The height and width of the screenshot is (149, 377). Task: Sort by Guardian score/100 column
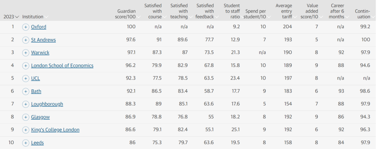pyautogui.click(x=126, y=14)
